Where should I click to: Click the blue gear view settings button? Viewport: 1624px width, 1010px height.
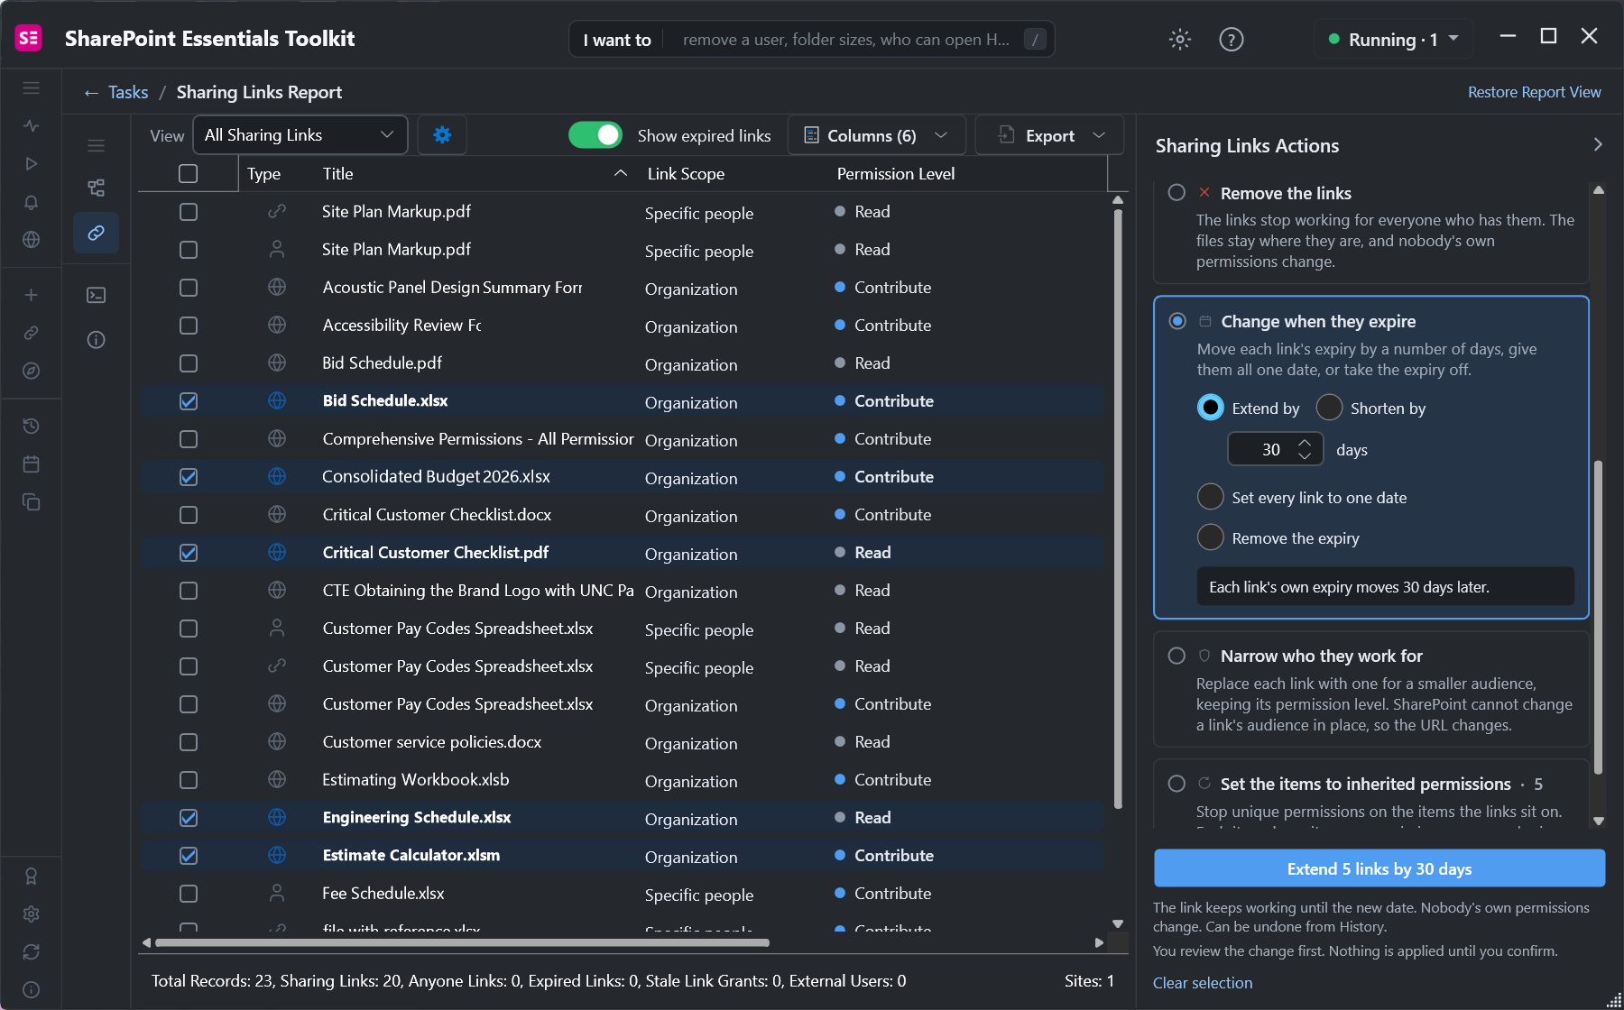coord(442,135)
